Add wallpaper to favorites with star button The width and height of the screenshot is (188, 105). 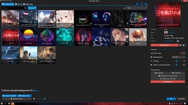coord(178,41)
